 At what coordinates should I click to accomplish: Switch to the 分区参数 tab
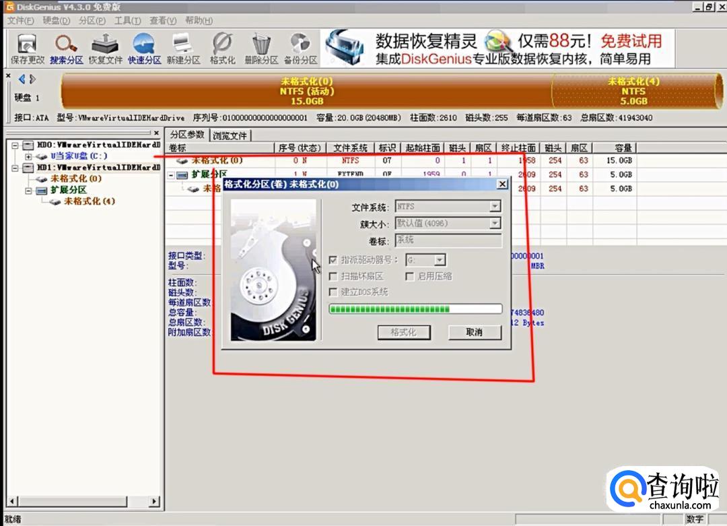click(x=187, y=135)
